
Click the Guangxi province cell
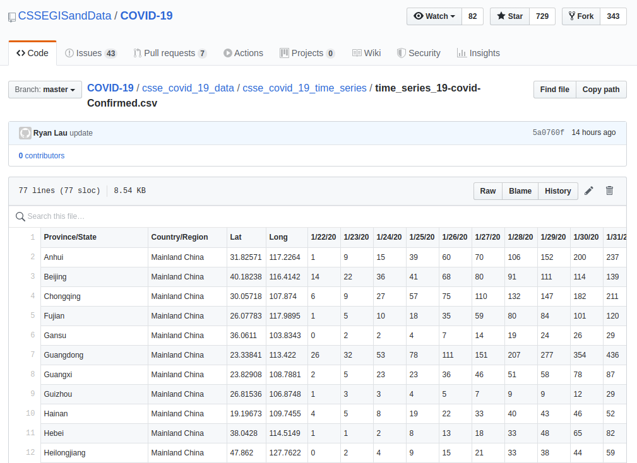click(x=94, y=375)
